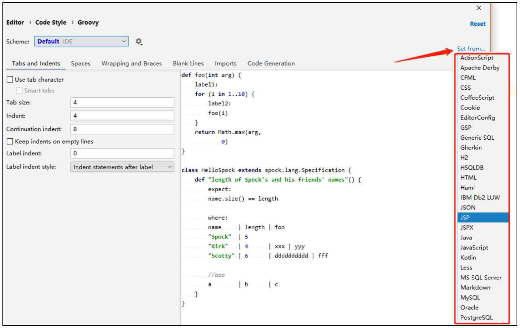Click the Tab size input field
520x328 pixels.
click(122, 102)
